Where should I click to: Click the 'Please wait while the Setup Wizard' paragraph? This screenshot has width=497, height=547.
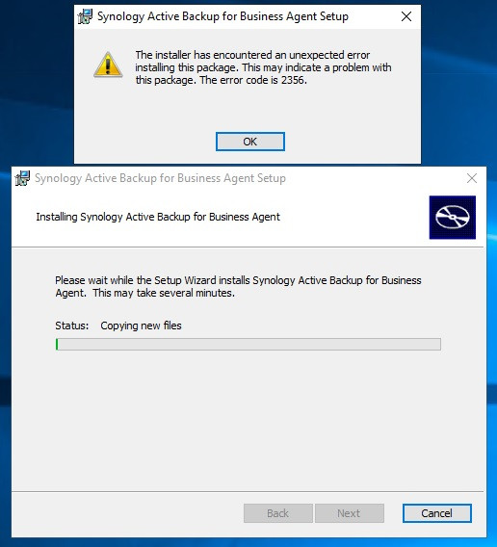click(x=238, y=286)
